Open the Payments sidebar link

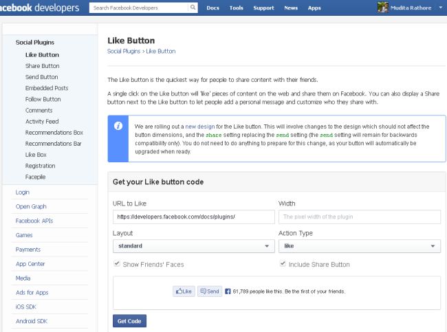[x=28, y=250]
